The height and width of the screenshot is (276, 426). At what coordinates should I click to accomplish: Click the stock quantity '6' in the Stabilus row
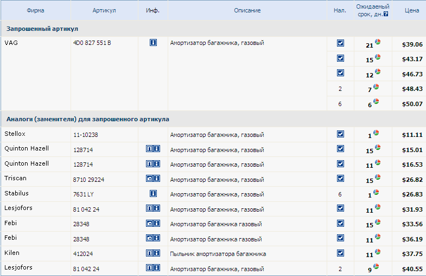pos(340,194)
